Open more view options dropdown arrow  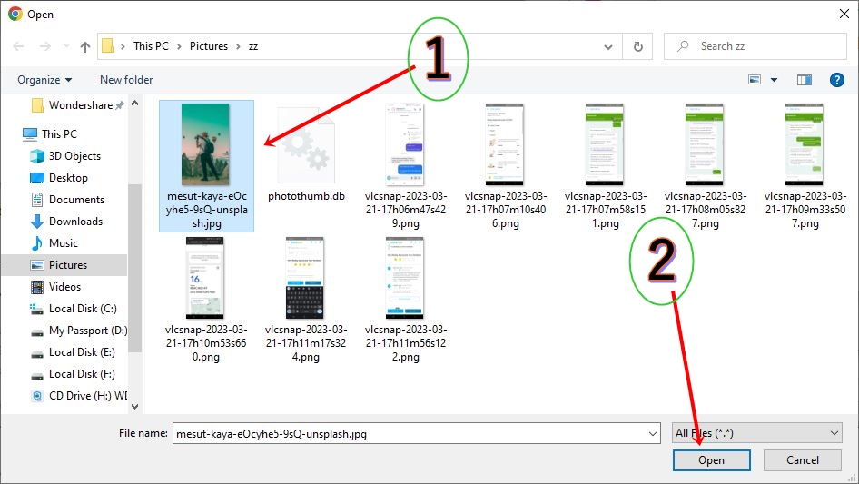(x=774, y=80)
